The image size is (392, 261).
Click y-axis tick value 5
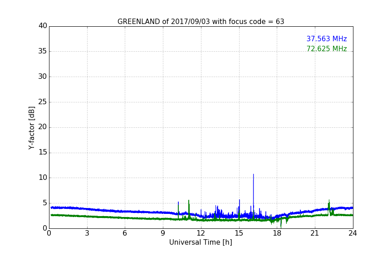pos(45,203)
